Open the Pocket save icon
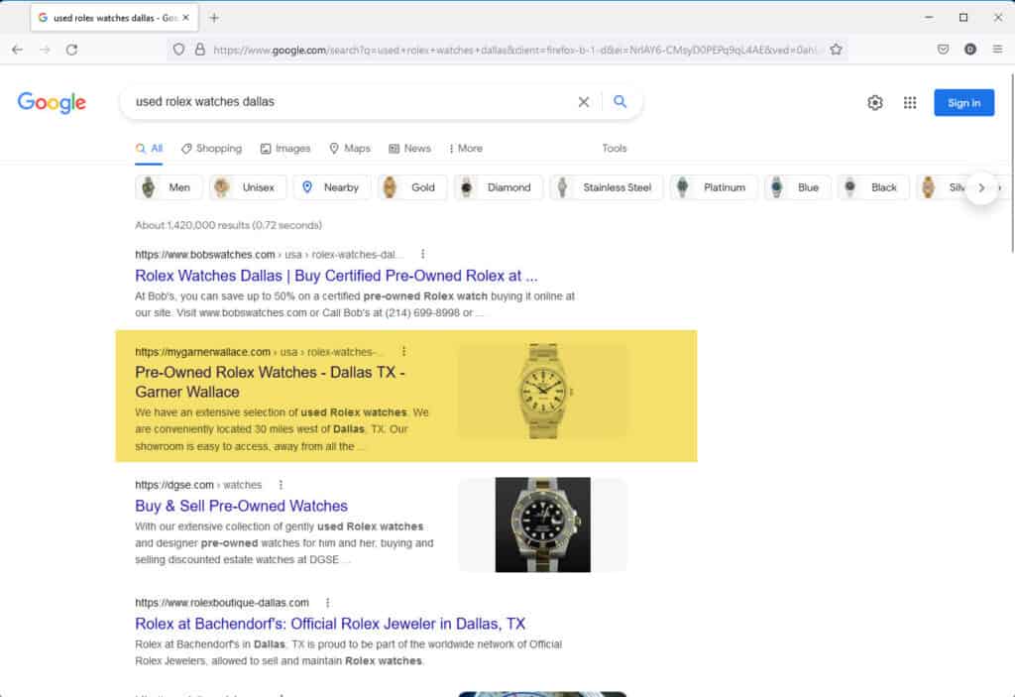 (943, 50)
